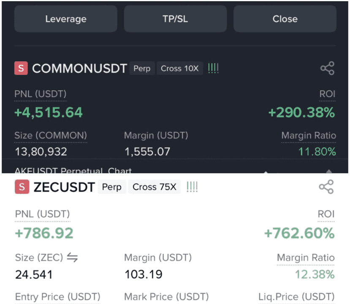Screen dimensions: 350x304
Task: Select the Cross 75X margin mode tag
Action: (154, 187)
